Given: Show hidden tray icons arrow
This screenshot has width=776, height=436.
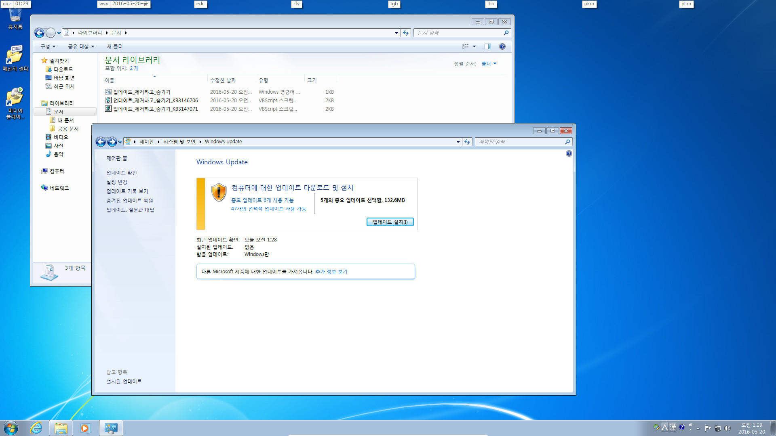Looking at the screenshot, I should tap(698, 428).
